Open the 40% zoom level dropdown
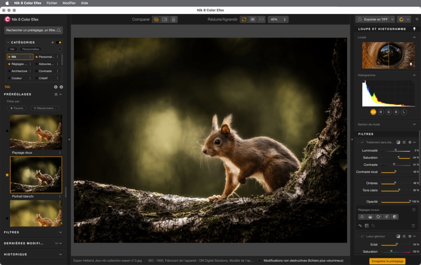The height and width of the screenshot is (265, 421). 278,19
